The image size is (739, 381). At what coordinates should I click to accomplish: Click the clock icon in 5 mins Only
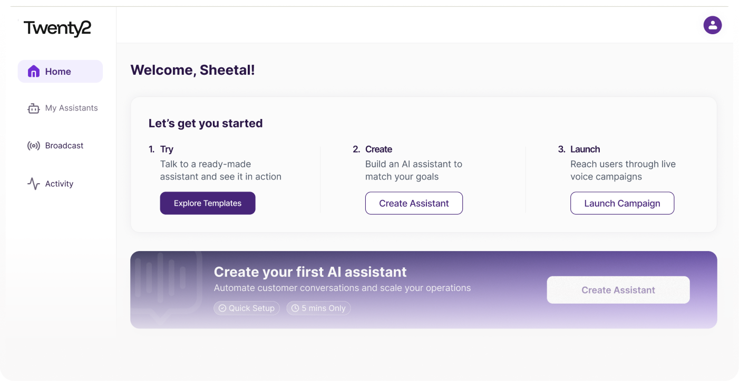[295, 308]
